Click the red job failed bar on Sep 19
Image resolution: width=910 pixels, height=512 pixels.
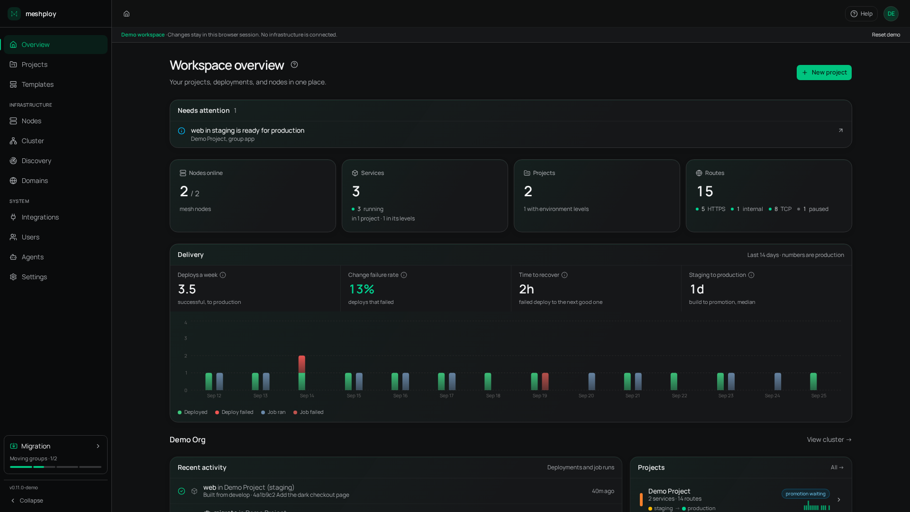coord(546,382)
